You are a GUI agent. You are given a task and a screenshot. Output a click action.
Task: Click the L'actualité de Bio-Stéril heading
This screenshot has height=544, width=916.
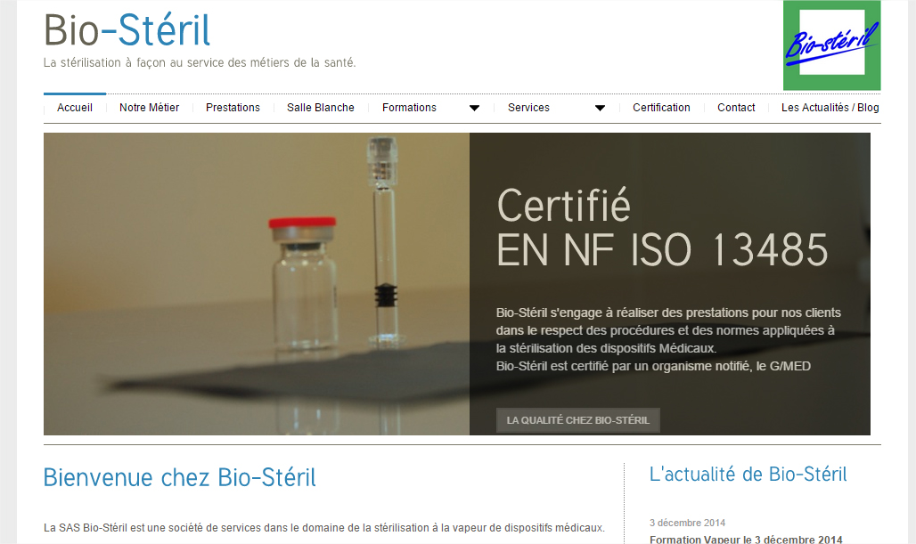point(748,475)
